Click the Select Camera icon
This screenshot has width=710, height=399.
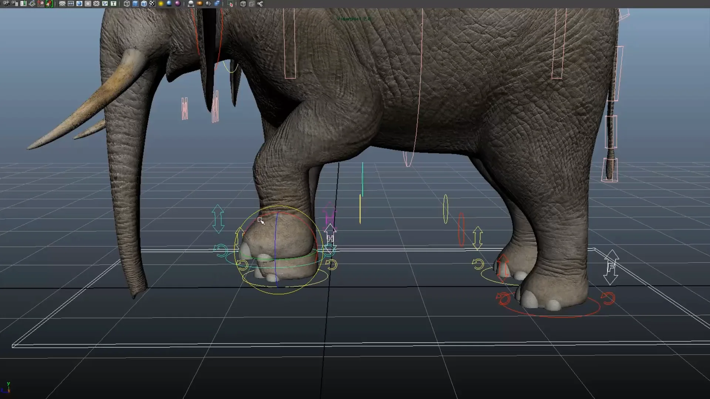pyautogui.click(x=6, y=4)
